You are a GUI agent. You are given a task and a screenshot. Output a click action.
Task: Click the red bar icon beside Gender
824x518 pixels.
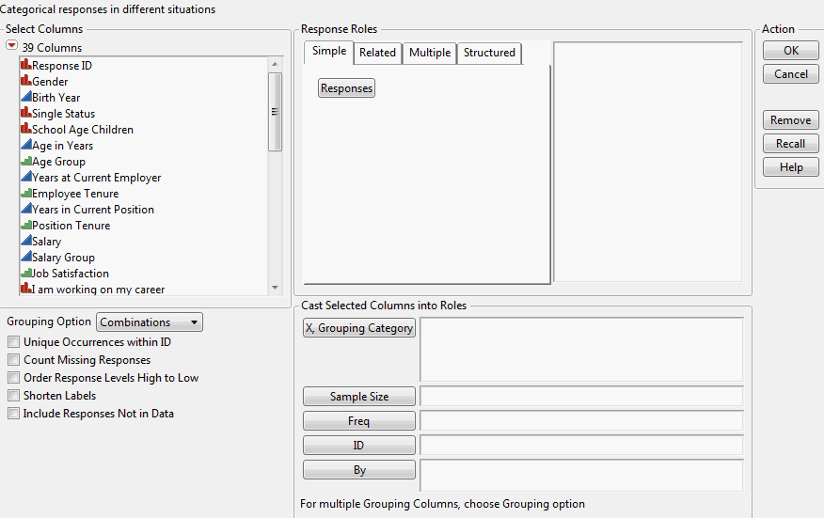point(25,82)
